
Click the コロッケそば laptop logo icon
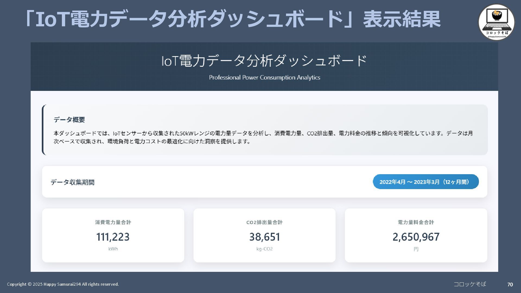tap(496, 22)
